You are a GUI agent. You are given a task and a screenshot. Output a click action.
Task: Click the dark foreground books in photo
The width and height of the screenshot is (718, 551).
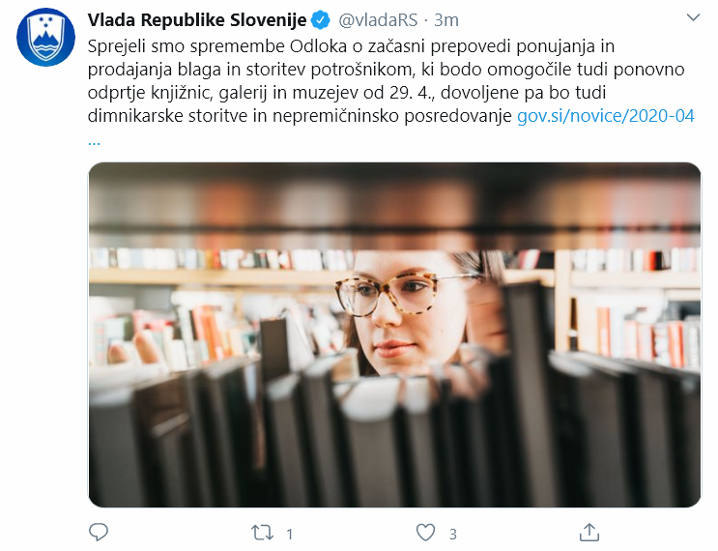394,435
